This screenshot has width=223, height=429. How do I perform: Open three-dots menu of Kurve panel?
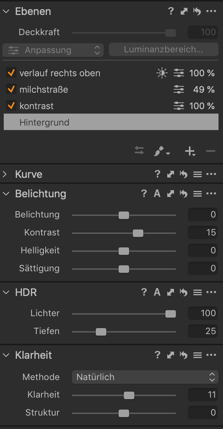pos(211,174)
